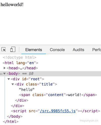Collapse the div class title node
The width and height of the screenshot is (101, 125).
[13, 84]
